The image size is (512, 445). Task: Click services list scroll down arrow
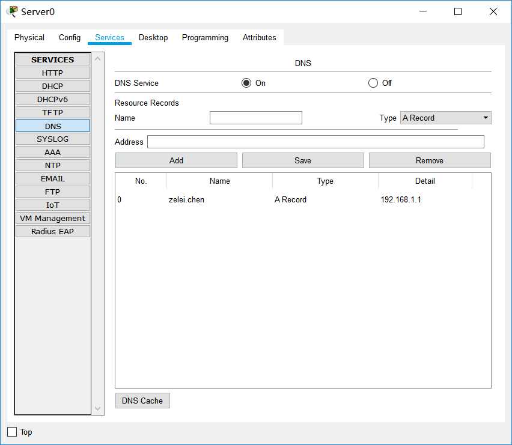[x=97, y=408]
